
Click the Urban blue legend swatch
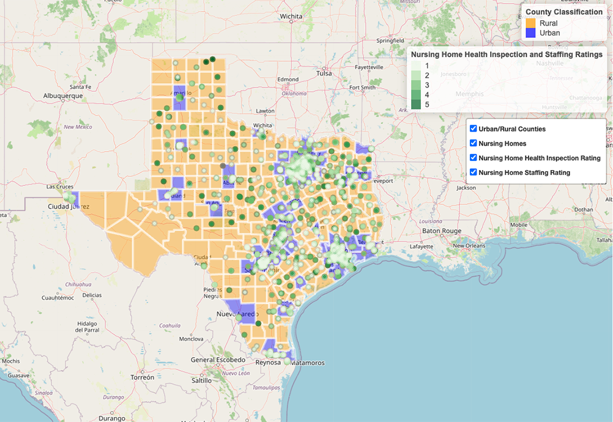click(530, 33)
